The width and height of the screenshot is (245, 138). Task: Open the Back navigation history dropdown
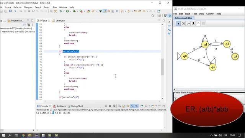[x=147, y=11]
